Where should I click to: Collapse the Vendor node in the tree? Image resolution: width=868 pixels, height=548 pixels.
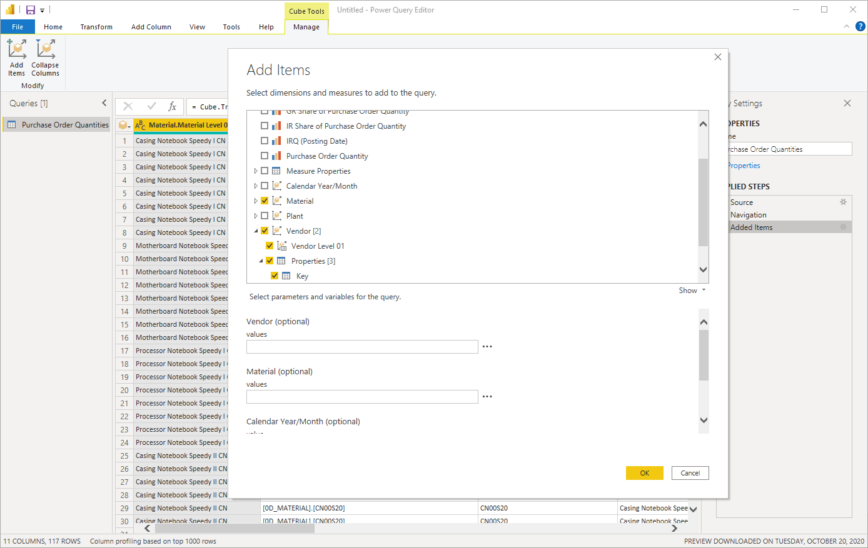click(x=256, y=231)
